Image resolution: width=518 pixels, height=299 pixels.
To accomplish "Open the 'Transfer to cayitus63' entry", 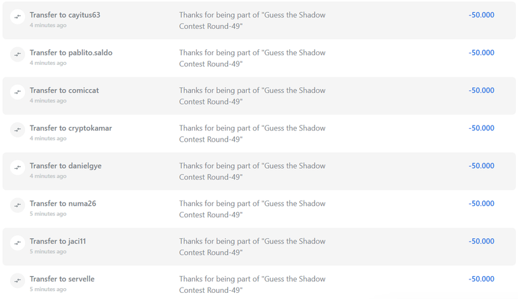I will [65, 15].
